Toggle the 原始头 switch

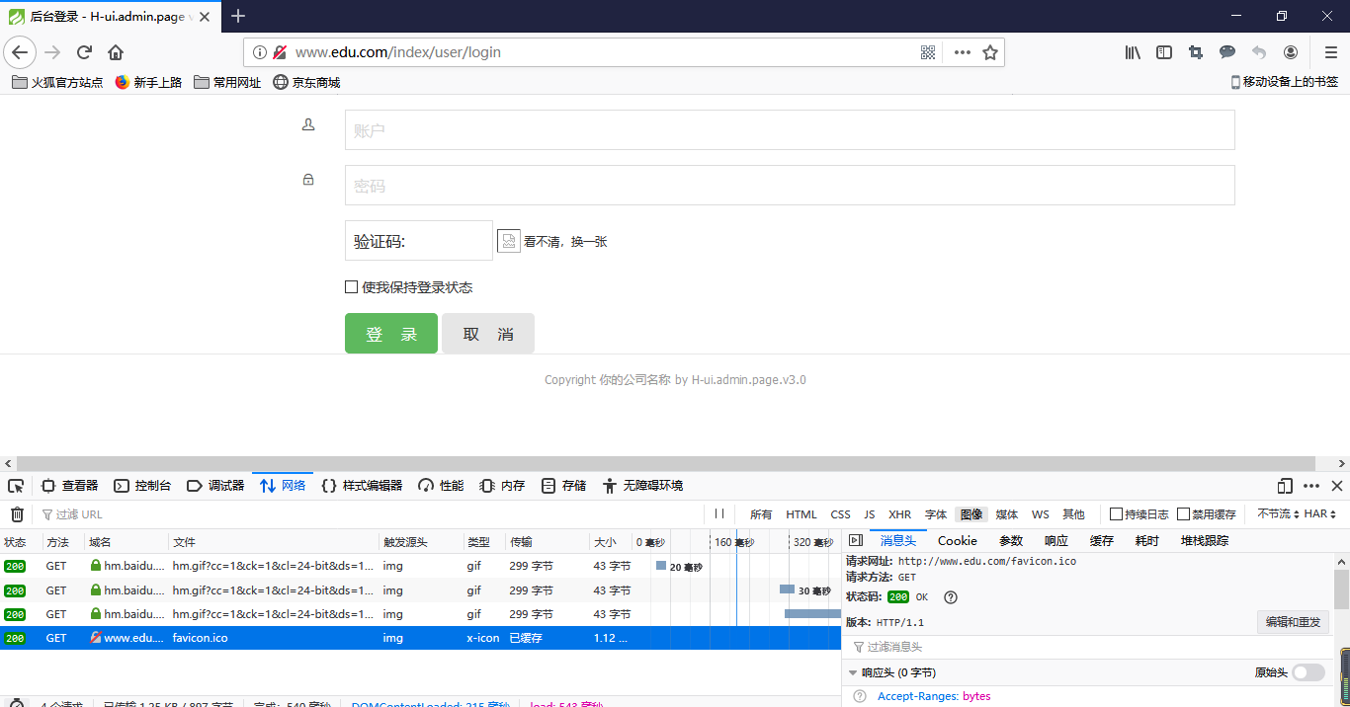point(1309,671)
